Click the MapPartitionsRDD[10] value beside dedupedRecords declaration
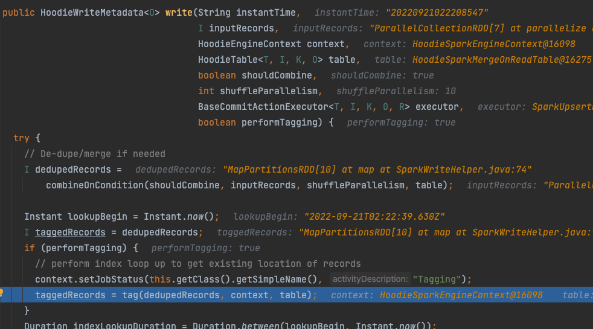593x329 pixels. click(x=377, y=170)
